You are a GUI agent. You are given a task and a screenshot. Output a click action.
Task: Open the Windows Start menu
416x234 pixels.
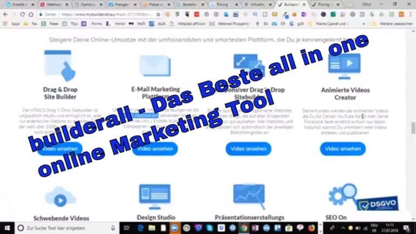point(7,228)
